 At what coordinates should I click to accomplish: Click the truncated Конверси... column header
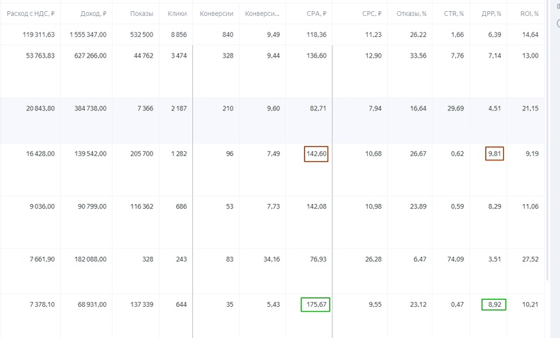pyautogui.click(x=262, y=14)
